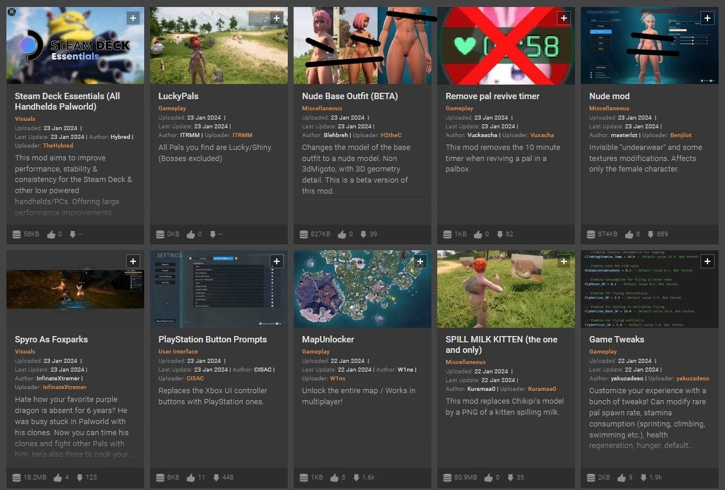The width and height of the screenshot is (725, 490).
Task: Click plus icon on Spyro As Foxparks card
Action: pyautogui.click(x=133, y=261)
